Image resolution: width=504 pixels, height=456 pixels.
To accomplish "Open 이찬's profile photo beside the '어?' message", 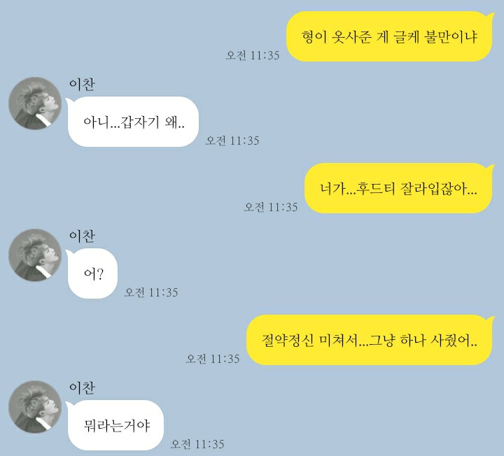I will click(x=35, y=255).
